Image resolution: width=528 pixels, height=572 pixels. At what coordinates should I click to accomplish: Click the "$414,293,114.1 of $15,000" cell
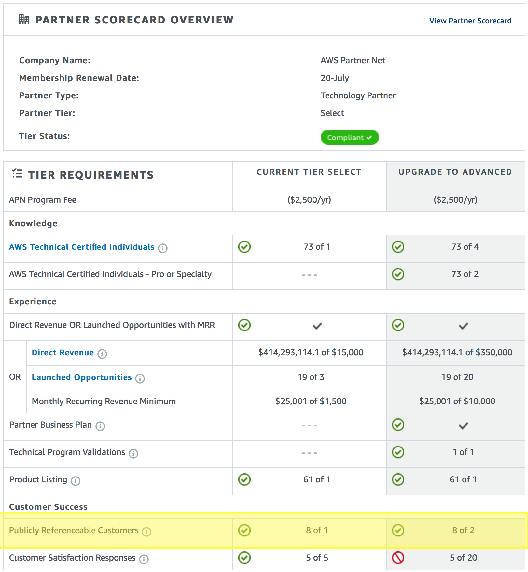pos(311,352)
